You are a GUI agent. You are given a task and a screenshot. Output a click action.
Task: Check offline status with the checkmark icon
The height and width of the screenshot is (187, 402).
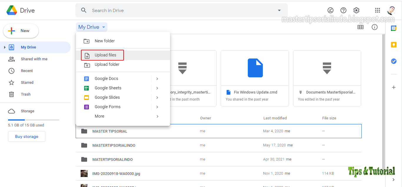(x=330, y=10)
